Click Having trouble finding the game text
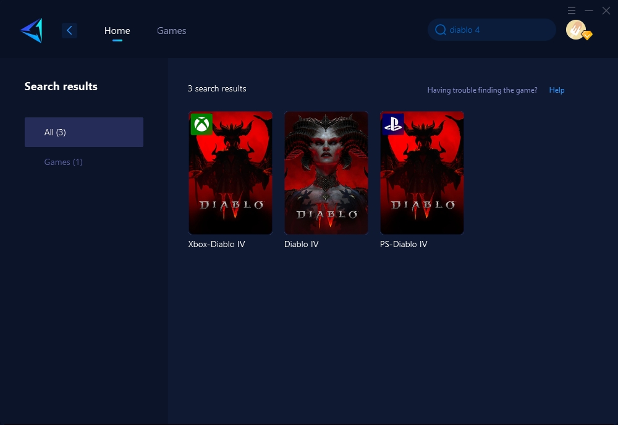The height and width of the screenshot is (425, 618). click(483, 90)
